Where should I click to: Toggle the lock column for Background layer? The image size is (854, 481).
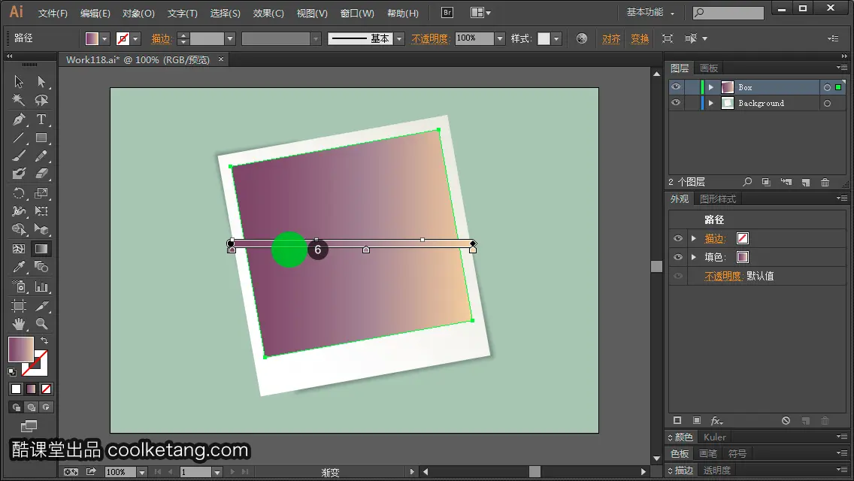692,103
